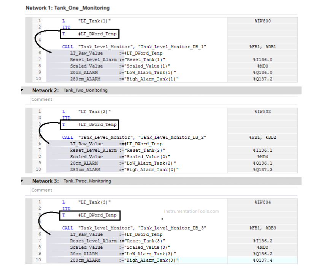Click the CALL instruction for Tank_Level_Monitor_DB_1
Screen dimensions: 327x270
click(68, 47)
